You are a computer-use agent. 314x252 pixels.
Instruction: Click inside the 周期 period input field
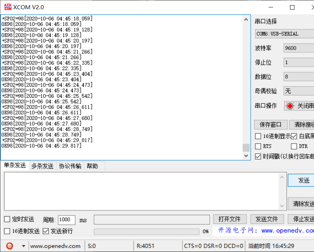[x=66, y=219]
